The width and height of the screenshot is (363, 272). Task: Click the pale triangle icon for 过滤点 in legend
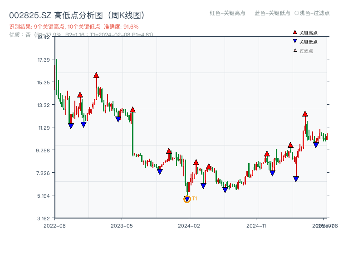click(295, 50)
